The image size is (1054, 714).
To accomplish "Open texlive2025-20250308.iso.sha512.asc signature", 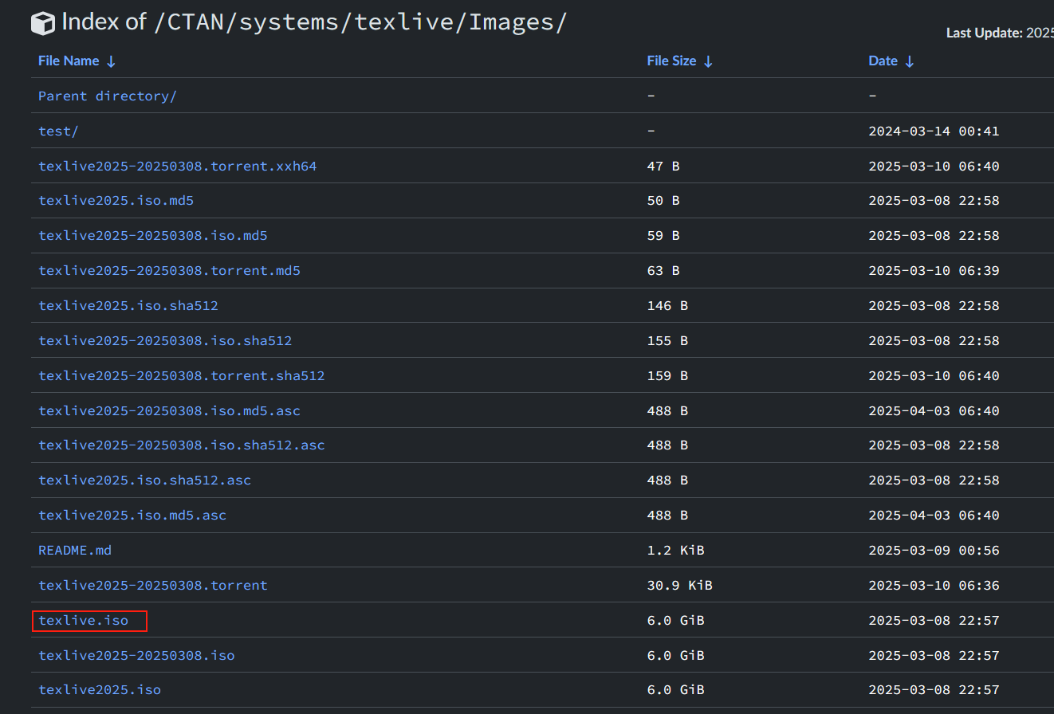I will tap(182, 445).
